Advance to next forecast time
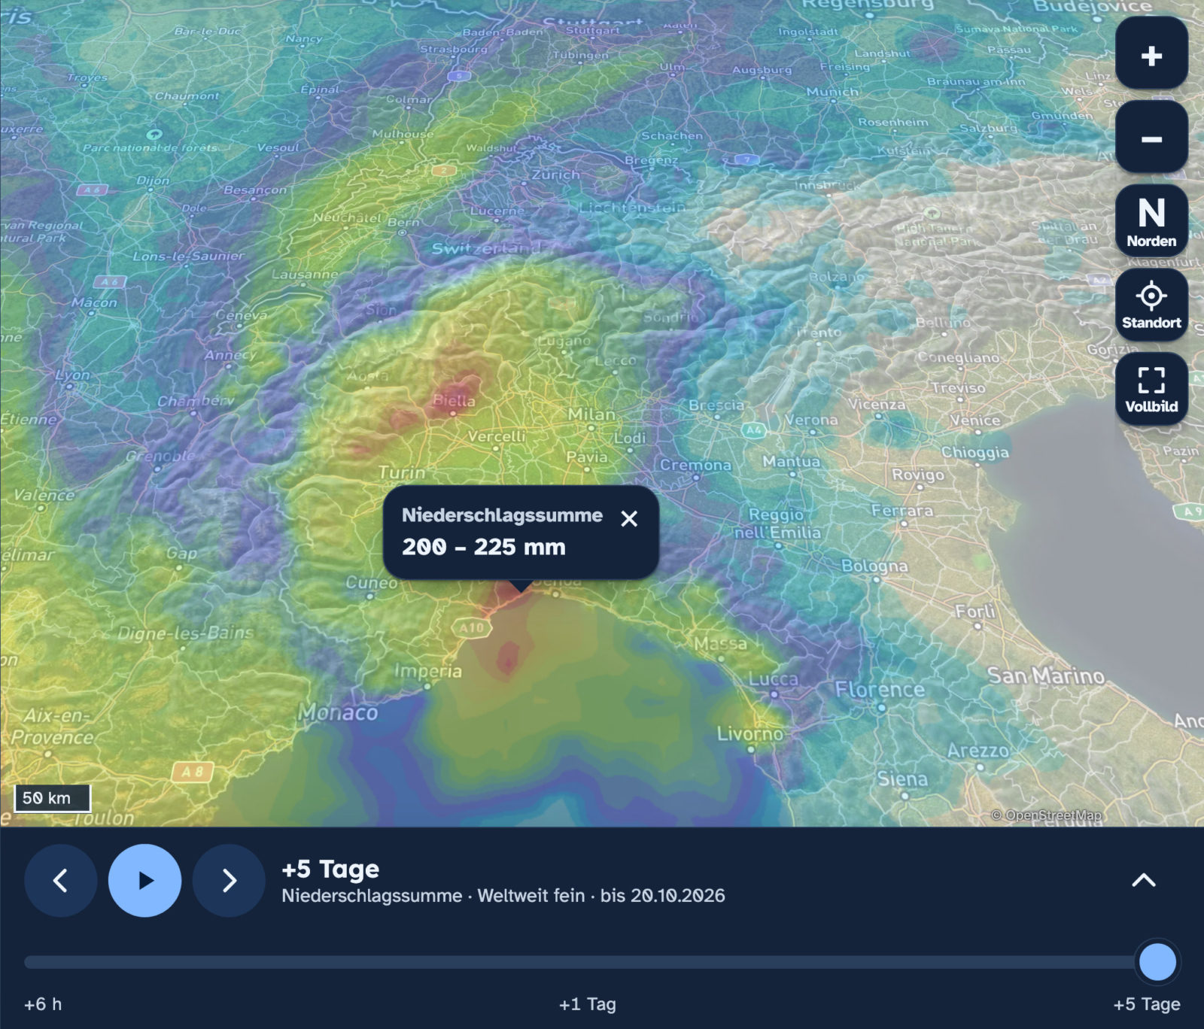 click(229, 880)
